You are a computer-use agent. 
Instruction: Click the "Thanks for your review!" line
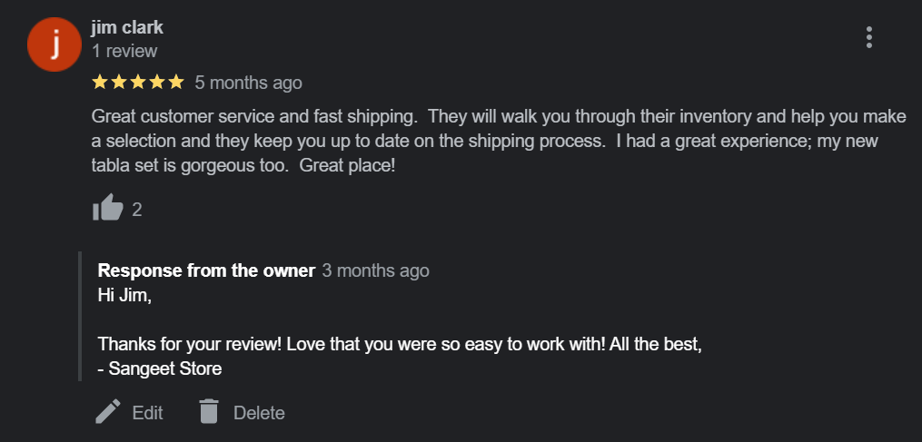(400, 345)
